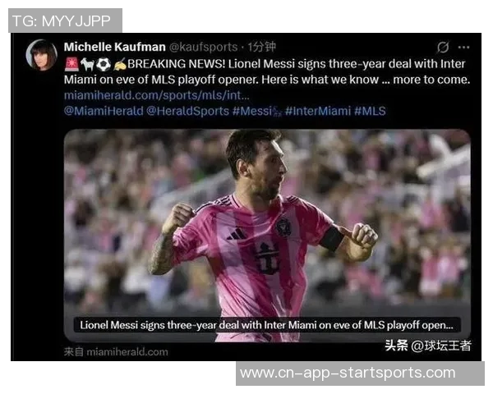Open the #Messi hashtag
493x394 pixels.
(x=252, y=112)
